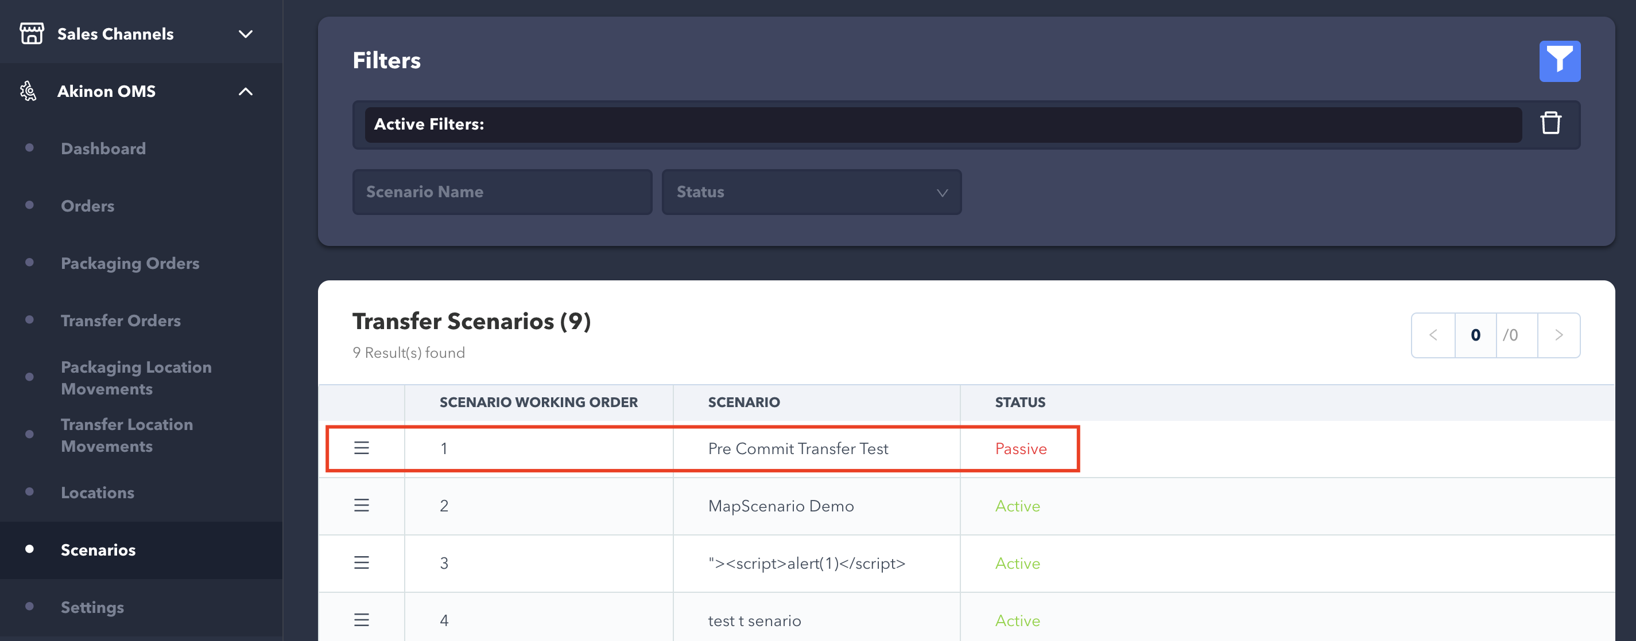Image resolution: width=1636 pixels, height=641 pixels.
Task: Clear active filters with the trash icon
Action: (x=1550, y=124)
